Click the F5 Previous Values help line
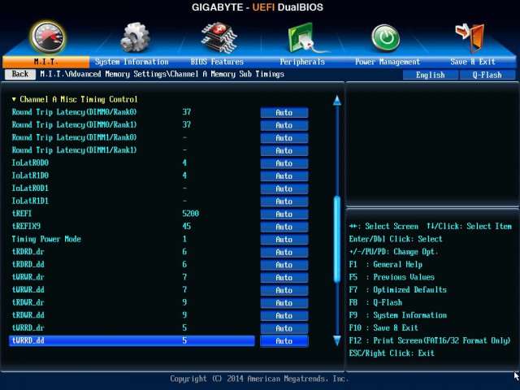Image resolution: width=520 pixels, height=390 pixels. coord(392,277)
